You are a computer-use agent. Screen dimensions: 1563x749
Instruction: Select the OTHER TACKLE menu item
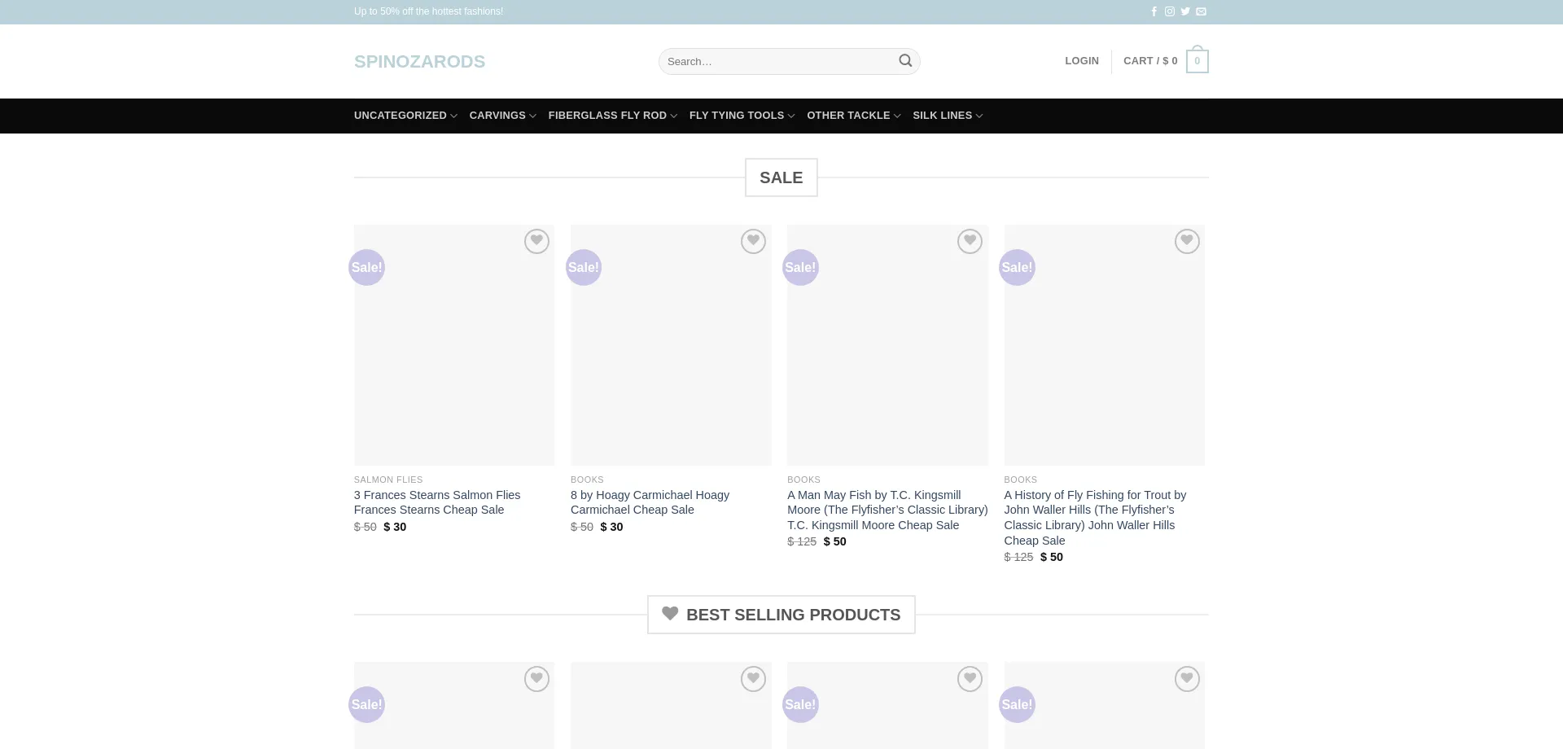848,115
